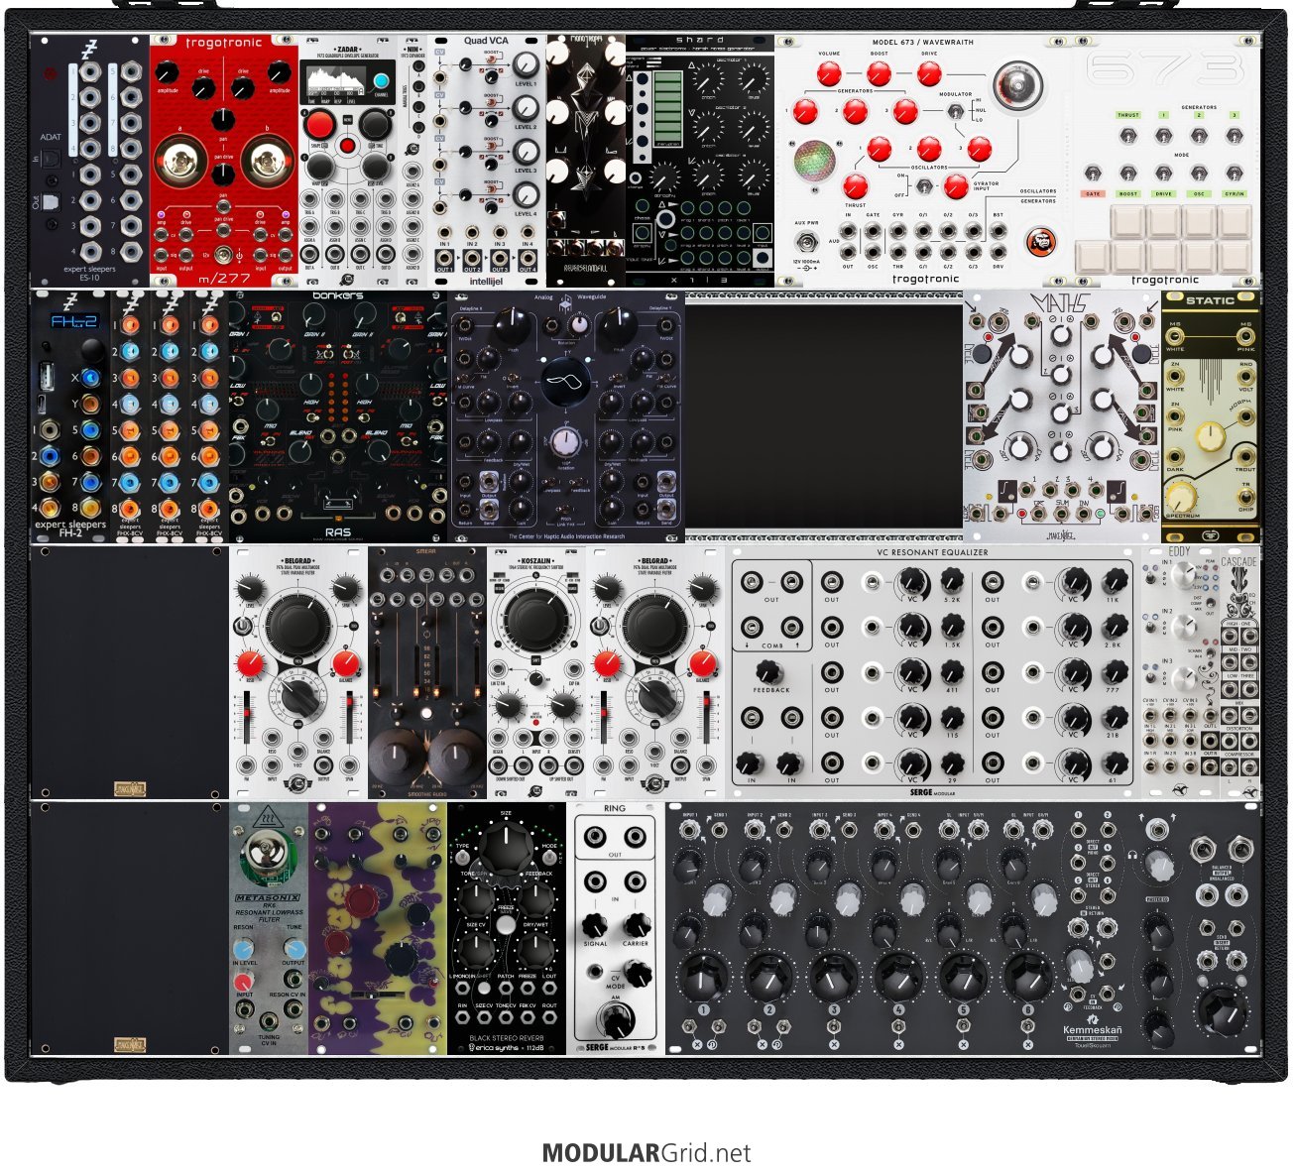Click the 'm/277' label on the red module
The height and width of the screenshot is (1174, 1295).
(223, 280)
